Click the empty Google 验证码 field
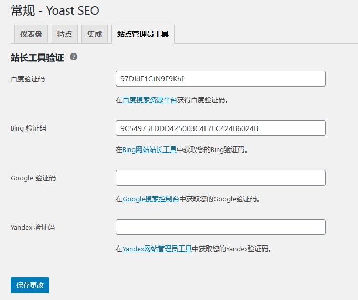358x300 pixels. (220, 178)
